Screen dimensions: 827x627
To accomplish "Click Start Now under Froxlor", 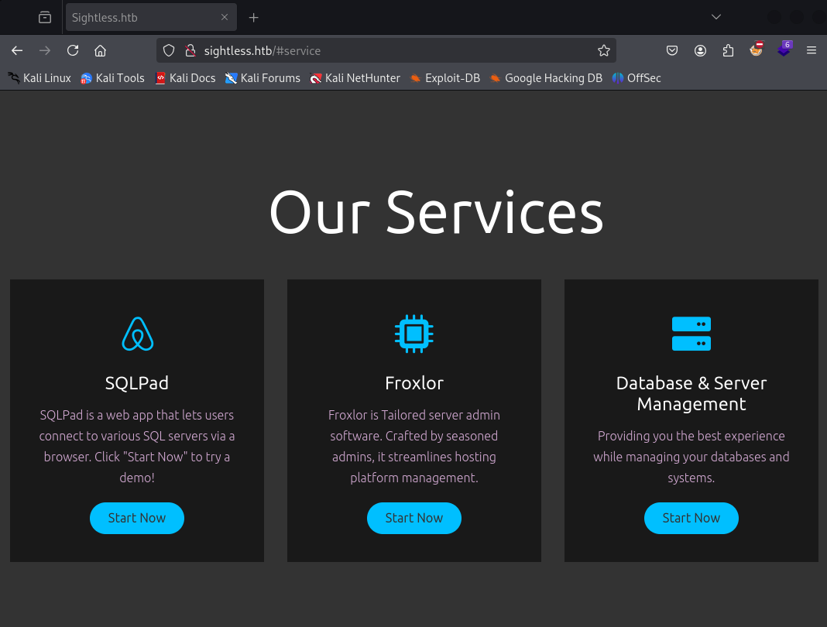I will [x=414, y=518].
